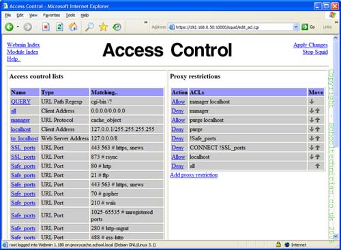
Task: Open Safe_ports entry matching 70 gopher
Action: tap(23, 193)
